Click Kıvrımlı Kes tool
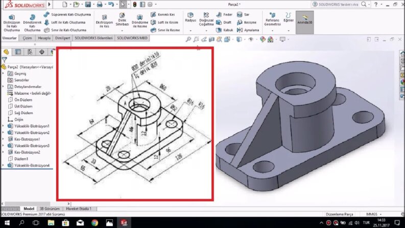Viewport: 405px width, 228px height. (163, 15)
